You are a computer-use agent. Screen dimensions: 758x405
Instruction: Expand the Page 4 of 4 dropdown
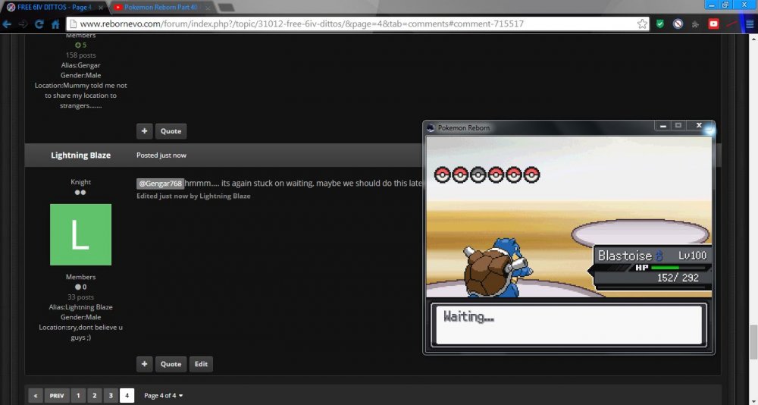click(164, 395)
